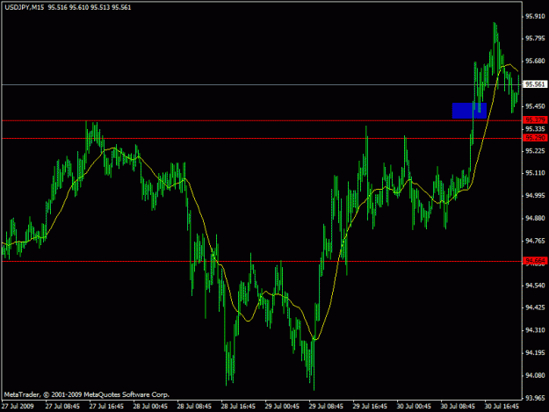Click price scale value 94.880
The height and width of the screenshot is (412, 549).
click(535, 218)
